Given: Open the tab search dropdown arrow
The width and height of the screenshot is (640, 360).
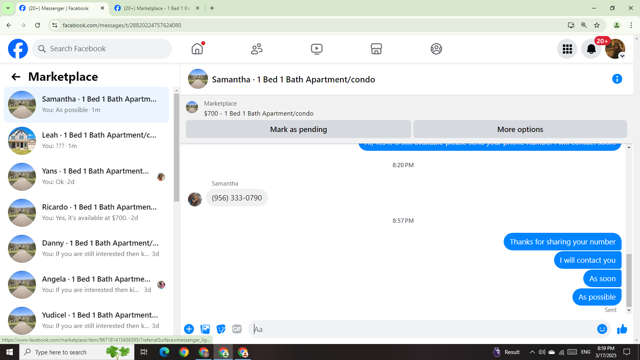Looking at the screenshot, I should point(8,8).
